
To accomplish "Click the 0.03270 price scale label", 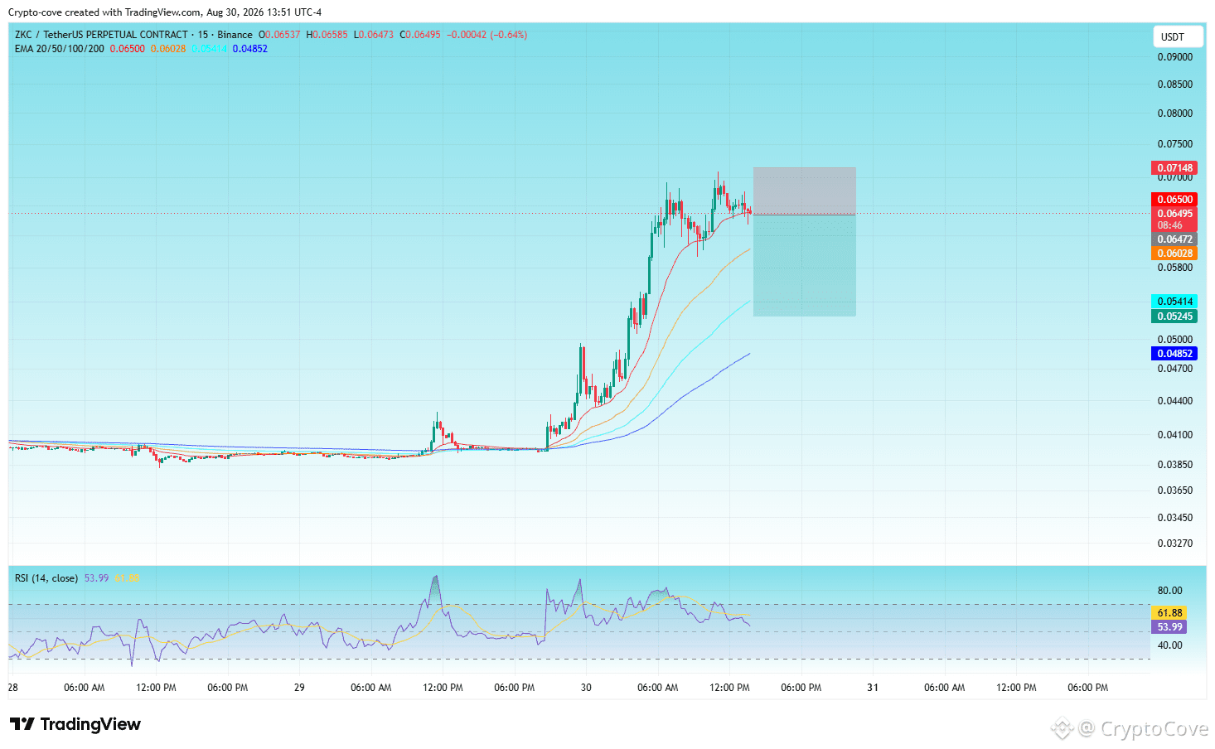I will pyautogui.click(x=1175, y=544).
